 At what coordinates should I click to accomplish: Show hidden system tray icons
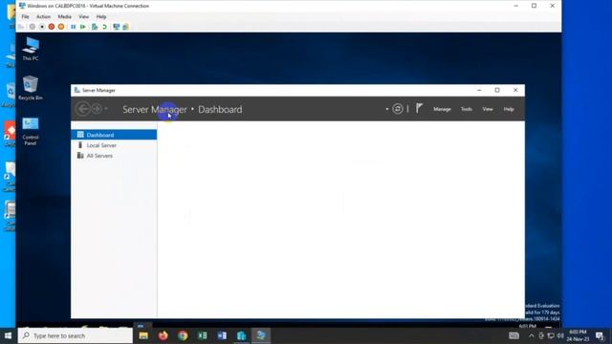click(x=532, y=335)
